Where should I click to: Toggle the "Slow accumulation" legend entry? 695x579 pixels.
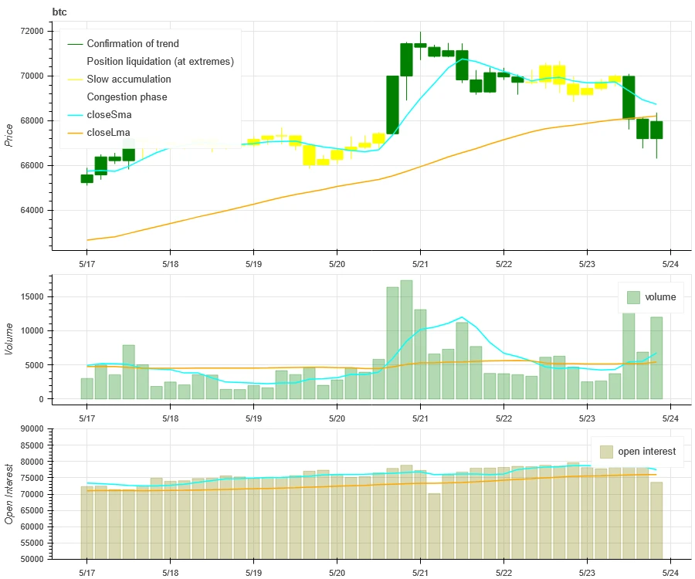[x=129, y=80]
